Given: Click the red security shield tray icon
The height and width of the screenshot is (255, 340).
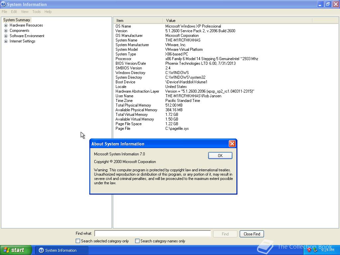Looking at the screenshot, I should (x=309, y=250).
